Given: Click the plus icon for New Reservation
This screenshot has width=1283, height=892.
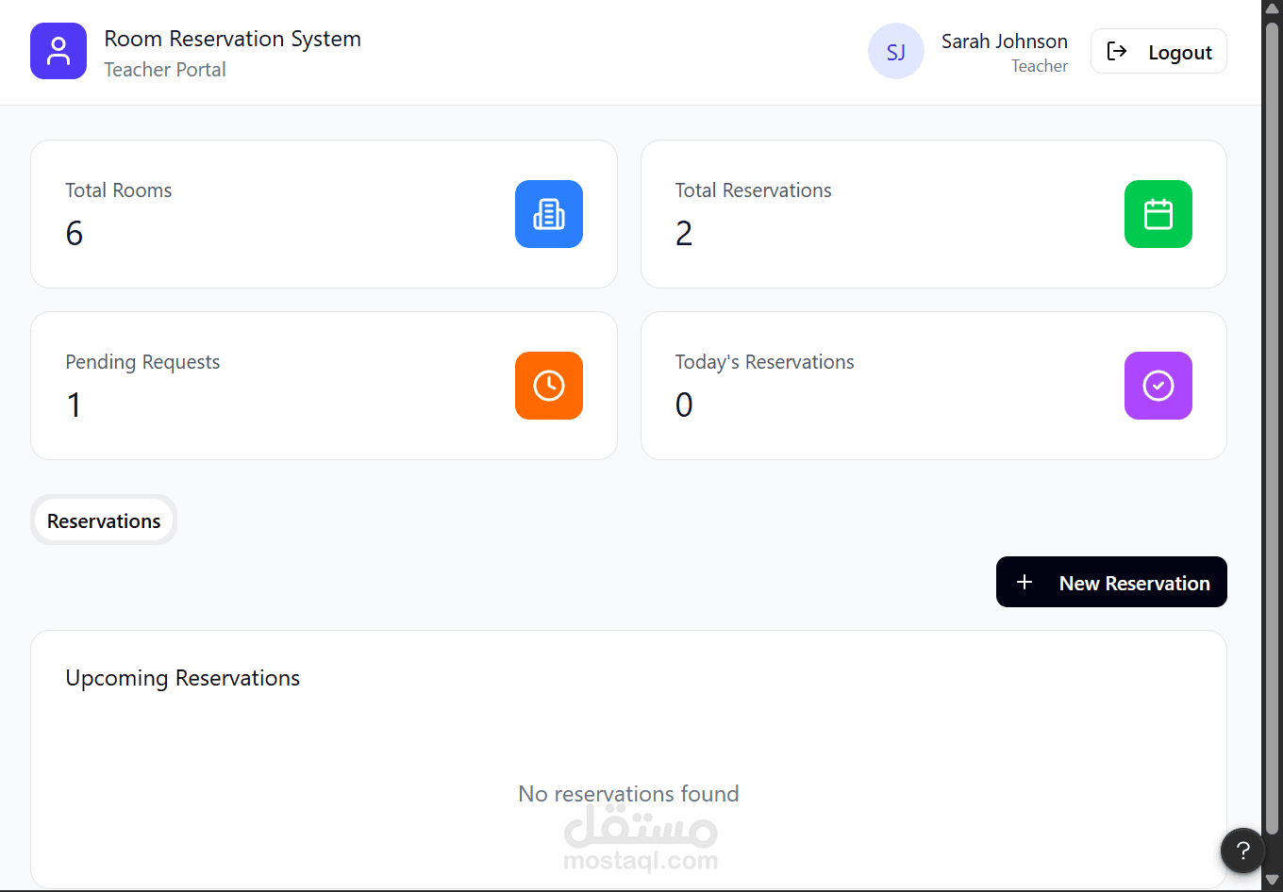Looking at the screenshot, I should point(1025,583).
